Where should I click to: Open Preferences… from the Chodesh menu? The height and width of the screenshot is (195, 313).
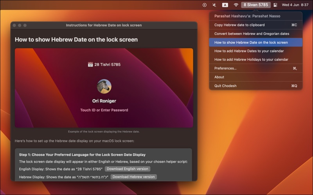point(256,68)
